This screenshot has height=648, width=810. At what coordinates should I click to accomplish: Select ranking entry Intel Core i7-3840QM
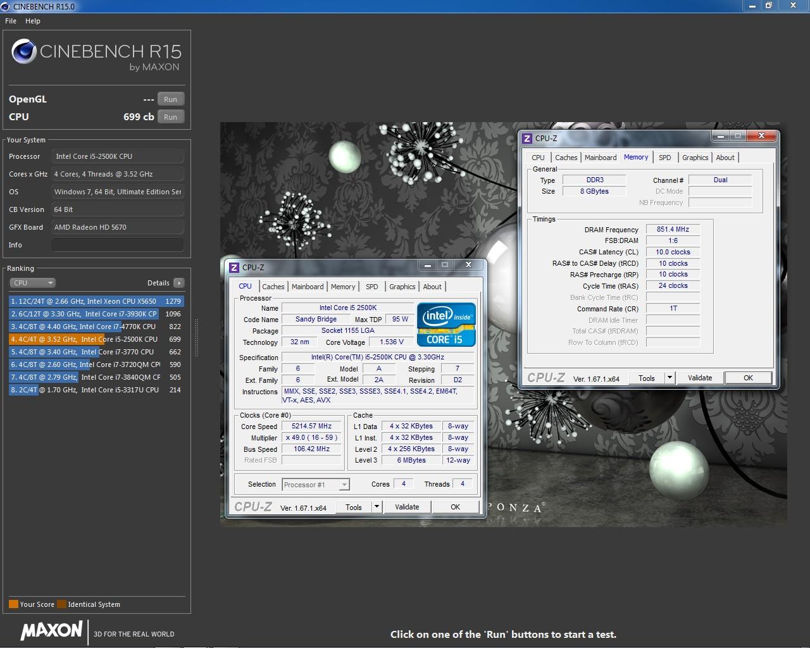(96, 377)
